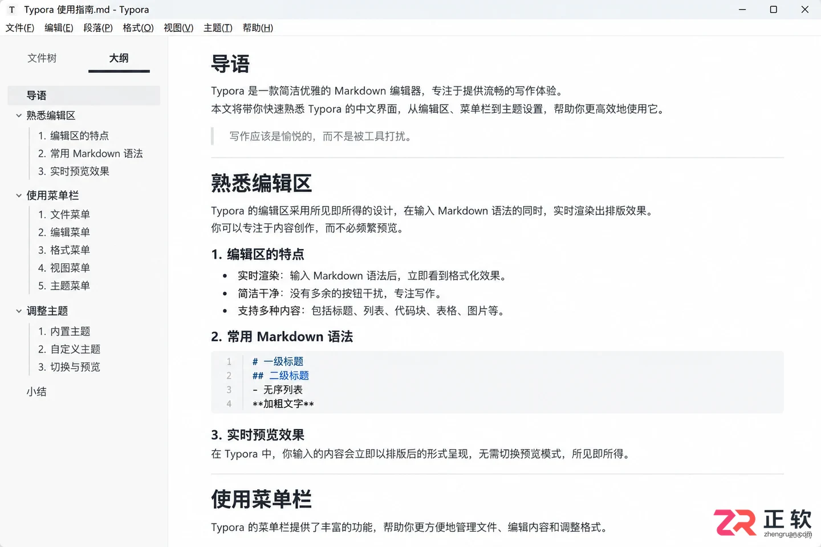Collapse the 使用菜单栏 outline section
Viewport: 821px width, 547px height.
click(x=19, y=195)
